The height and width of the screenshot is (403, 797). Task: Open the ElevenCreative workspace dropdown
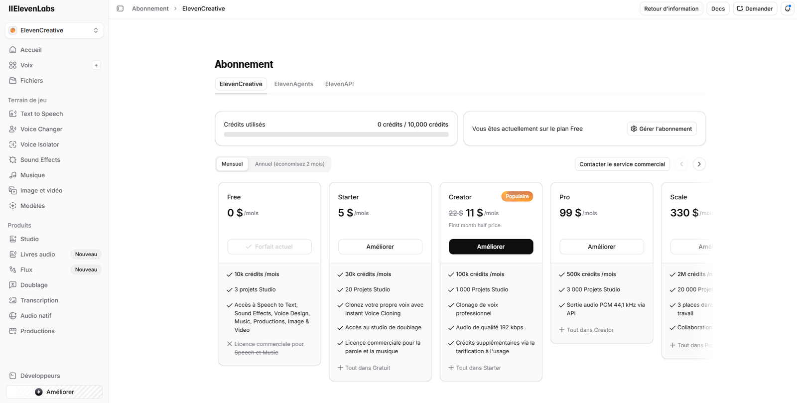point(54,30)
